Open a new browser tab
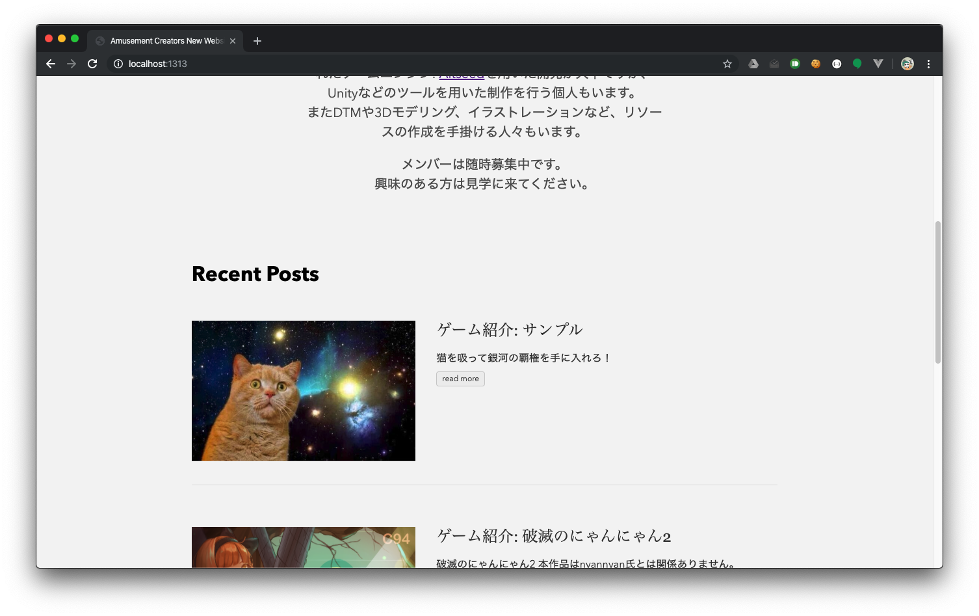The width and height of the screenshot is (979, 616). 257,41
